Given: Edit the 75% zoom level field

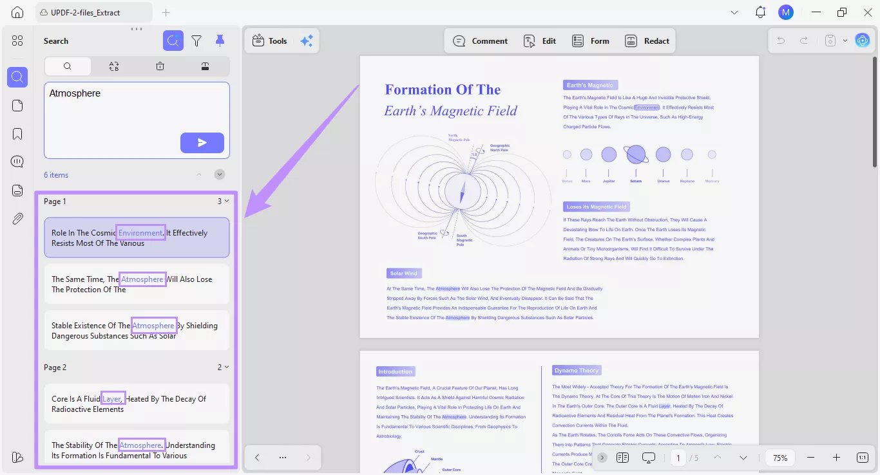Looking at the screenshot, I should [x=780, y=458].
